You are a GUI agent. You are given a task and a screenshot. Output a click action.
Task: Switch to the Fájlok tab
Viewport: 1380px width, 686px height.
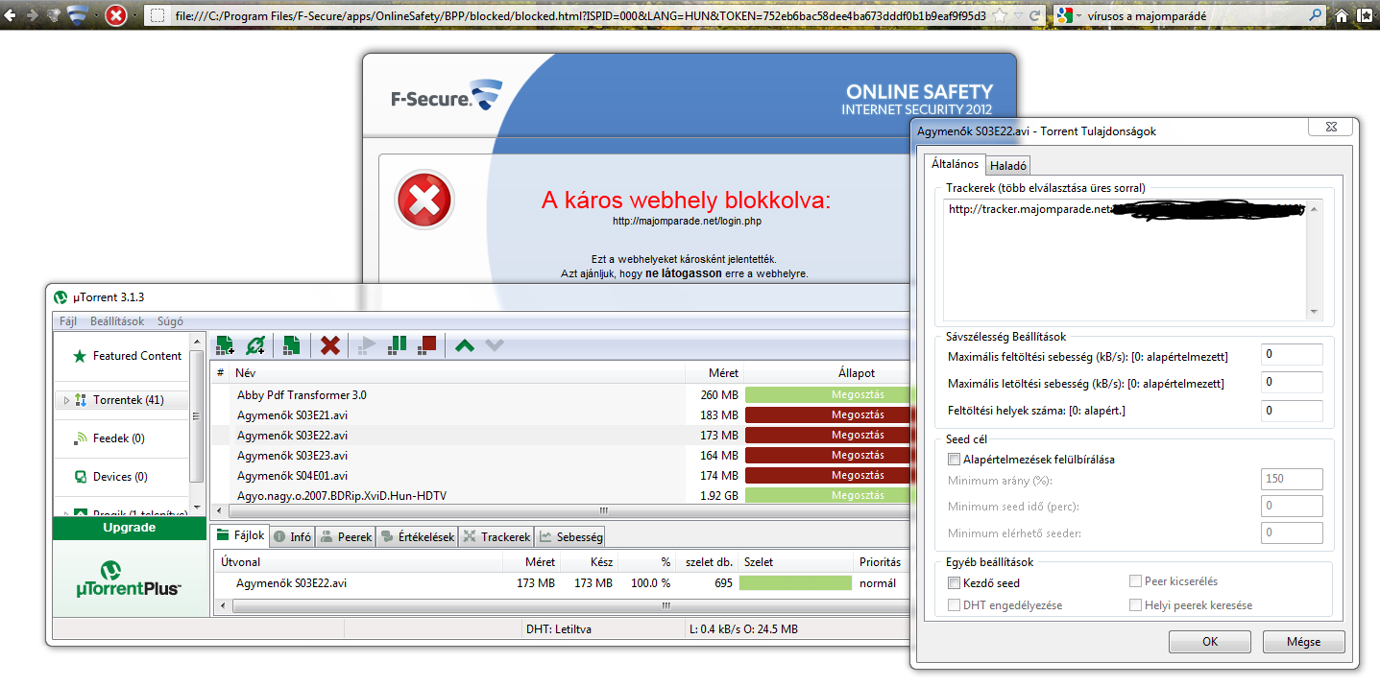[240, 536]
